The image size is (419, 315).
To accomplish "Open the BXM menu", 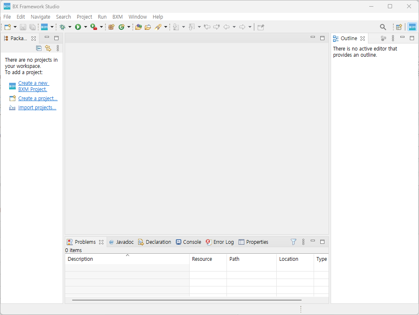I will [x=117, y=17].
